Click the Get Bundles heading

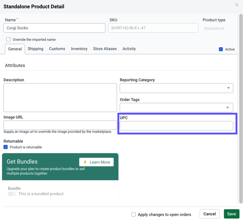[x=22, y=162]
